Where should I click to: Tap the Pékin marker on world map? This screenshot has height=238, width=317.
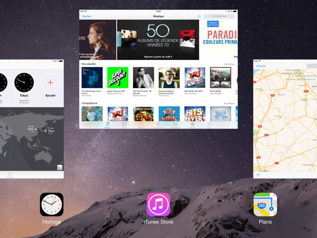[32, 129]
